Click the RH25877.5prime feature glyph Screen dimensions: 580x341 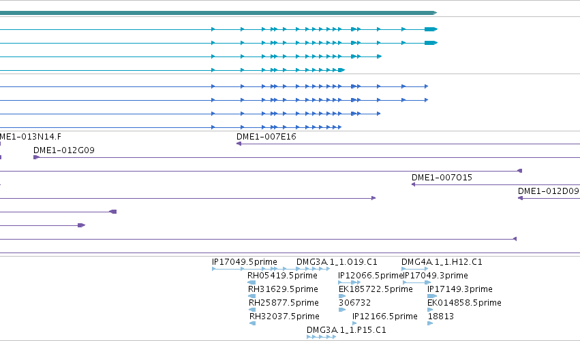pyautogui.click(x=252, y=310)
